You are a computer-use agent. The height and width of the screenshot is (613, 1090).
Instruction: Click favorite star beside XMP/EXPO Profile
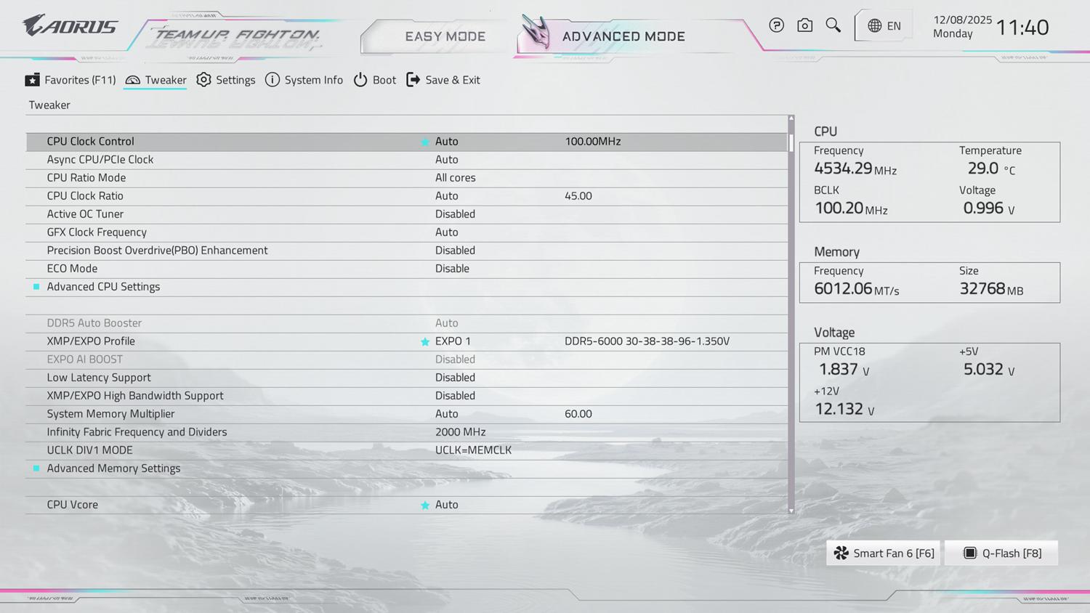pos(425,341)
